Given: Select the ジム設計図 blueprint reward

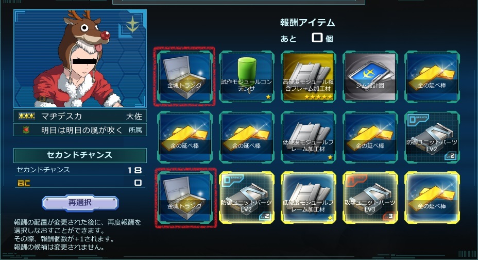Looking at the screenshot, I should [370, 76].
